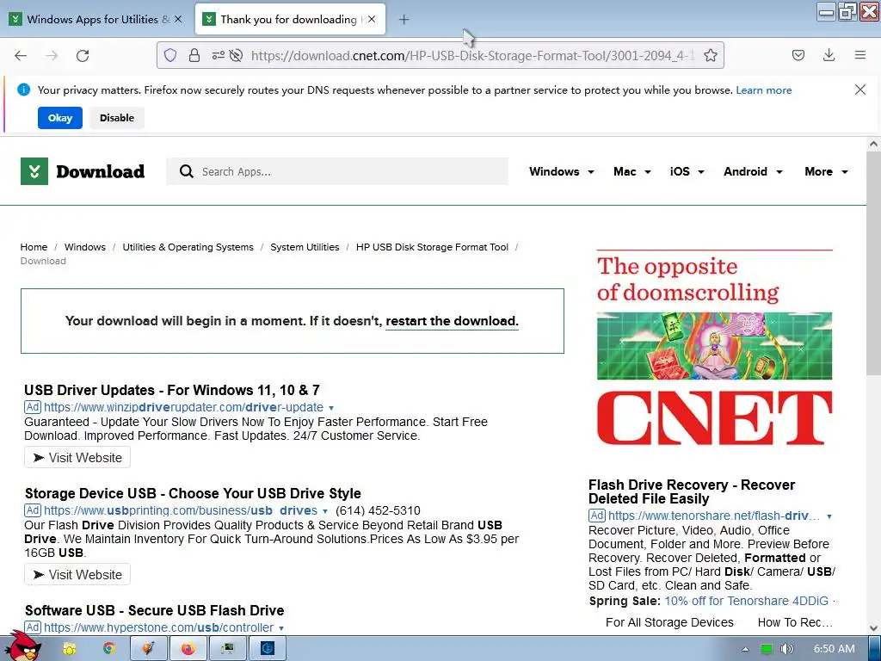Viewport: 881px width, 661px height.
Task: Open the Firefox application menu
Action: click(859, 55)
